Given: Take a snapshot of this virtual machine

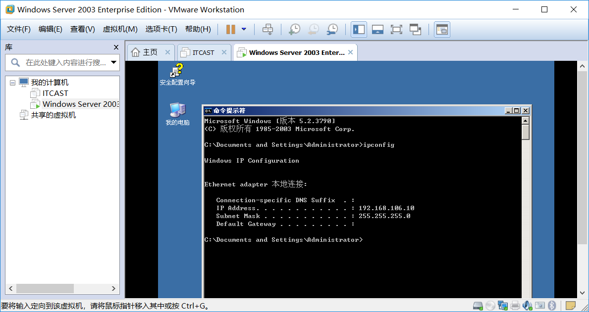Looking at the screenshot, I should pos(294,29).
